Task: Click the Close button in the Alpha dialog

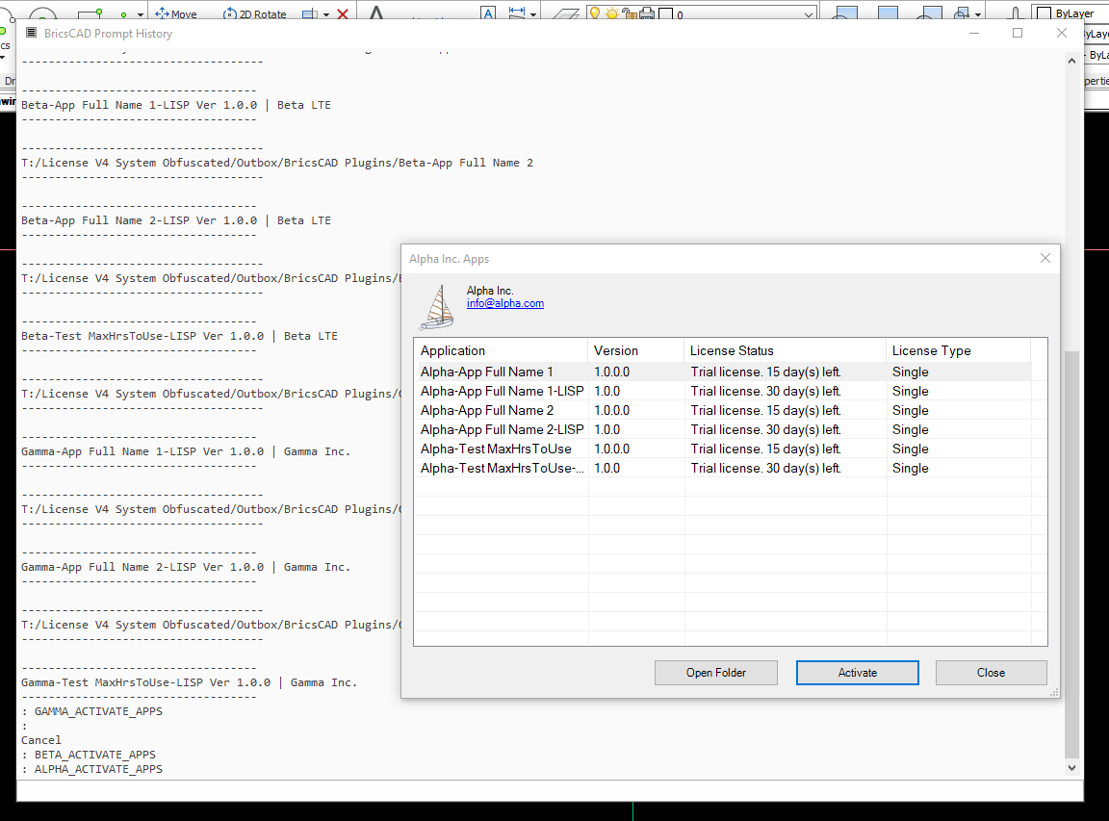Action: [991, 673]
